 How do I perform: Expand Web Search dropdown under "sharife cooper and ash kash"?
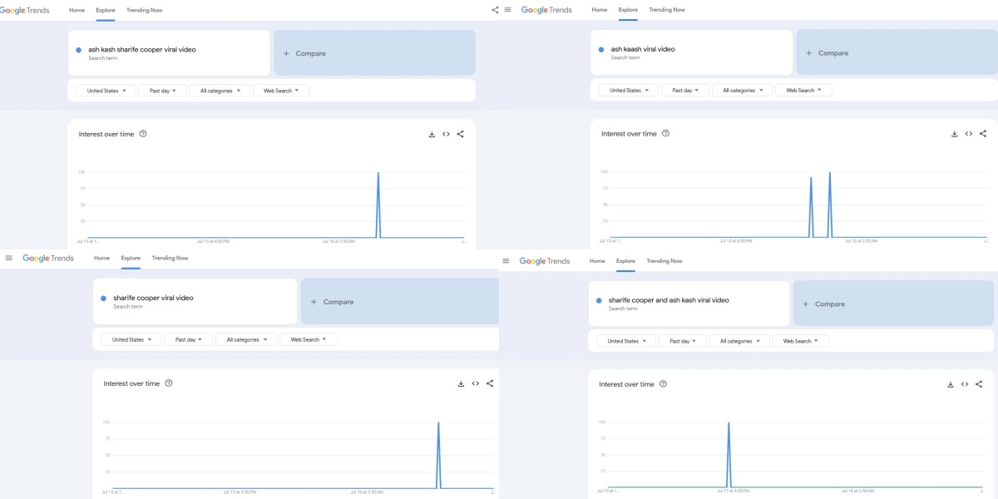(x=800, y=341)
